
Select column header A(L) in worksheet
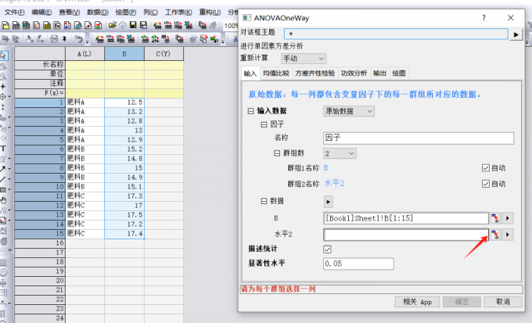coord(84,54)
